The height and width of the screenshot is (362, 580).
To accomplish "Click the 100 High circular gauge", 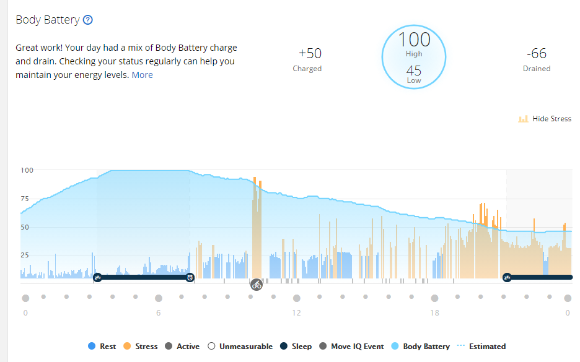I will (413, 57).
